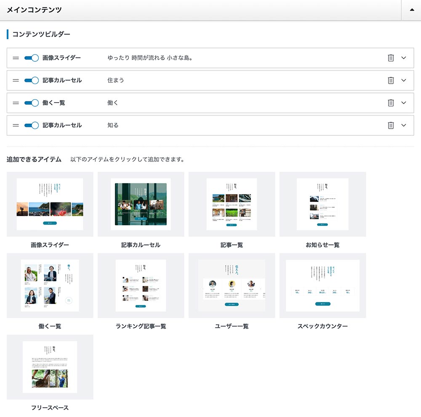Turn off the 働く一覧 toggle
421x417 pixels.
point(31,103)
